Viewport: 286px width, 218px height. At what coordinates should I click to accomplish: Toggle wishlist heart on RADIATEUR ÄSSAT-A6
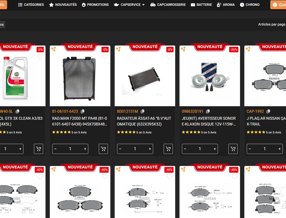click(170, 57)
